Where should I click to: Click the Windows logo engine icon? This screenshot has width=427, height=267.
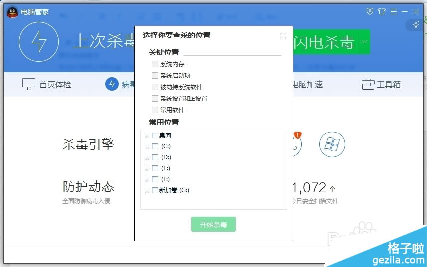coord(332,144)
